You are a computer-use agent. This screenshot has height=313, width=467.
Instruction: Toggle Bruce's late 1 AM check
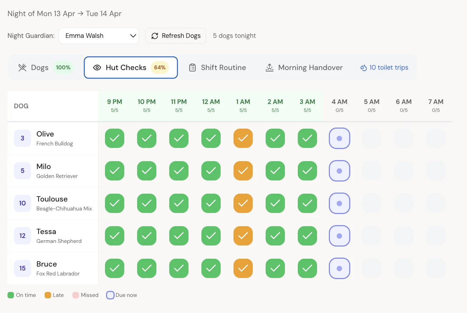(243, 268)
